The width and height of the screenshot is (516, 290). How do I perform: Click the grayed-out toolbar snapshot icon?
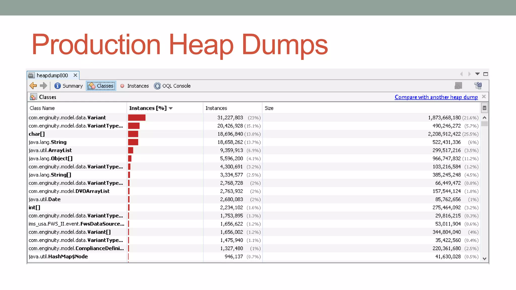pyautogui.click(x=458, y=86)
